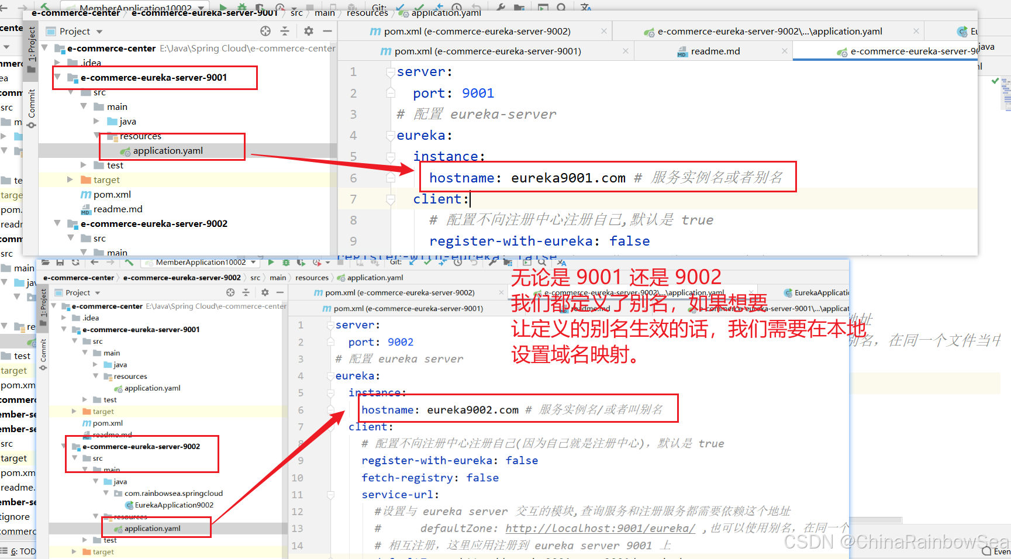Screen dimensions: 1011x559
Task: Select lower pom.xml (e-commerce-eureka-server-9002) tab
Action: pyautogui.click(x=399, y=293)
